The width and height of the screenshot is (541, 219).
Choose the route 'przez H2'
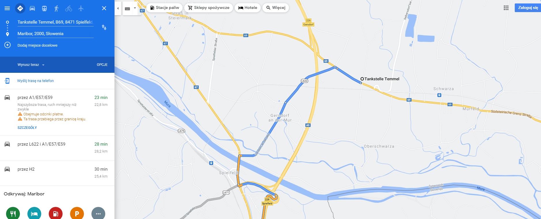pos(57,173)
